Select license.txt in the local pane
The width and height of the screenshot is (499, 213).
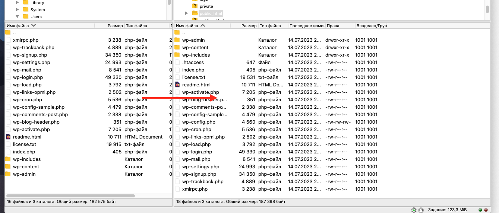coord(25,144)
